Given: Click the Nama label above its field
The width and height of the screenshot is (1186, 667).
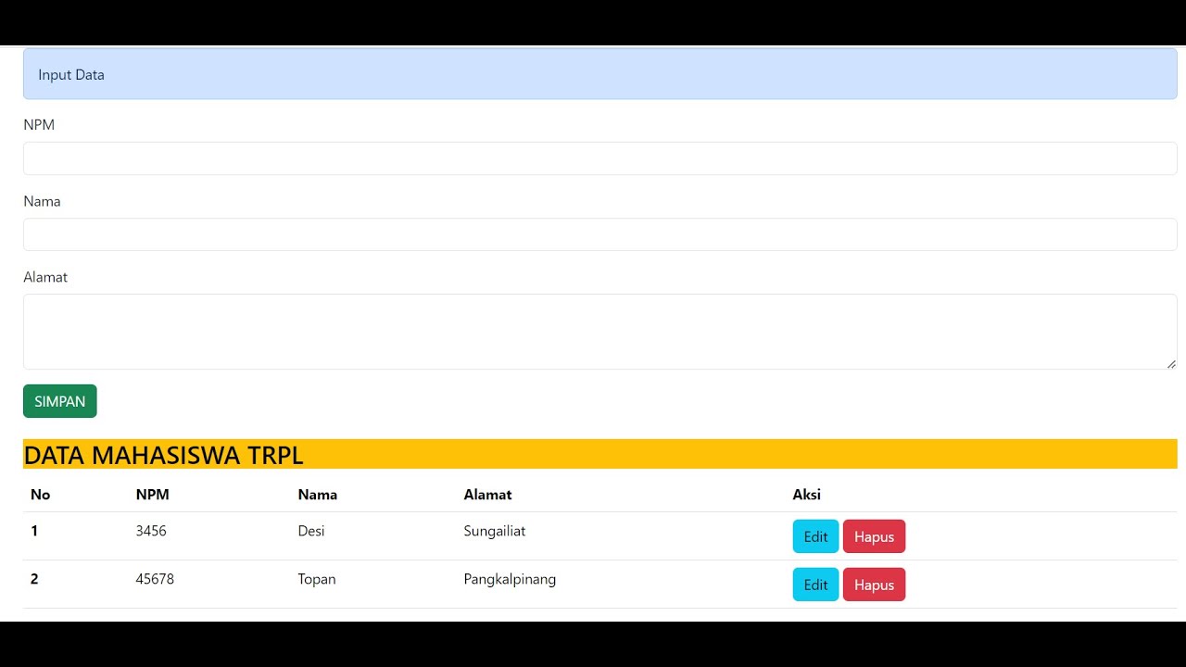Looking at the screenshot, I should click(42, 201).
